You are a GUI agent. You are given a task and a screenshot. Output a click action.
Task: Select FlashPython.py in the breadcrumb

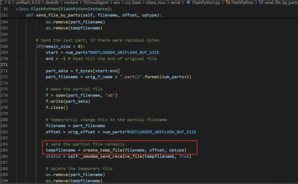pyautogui.click(x=206, y=2)
